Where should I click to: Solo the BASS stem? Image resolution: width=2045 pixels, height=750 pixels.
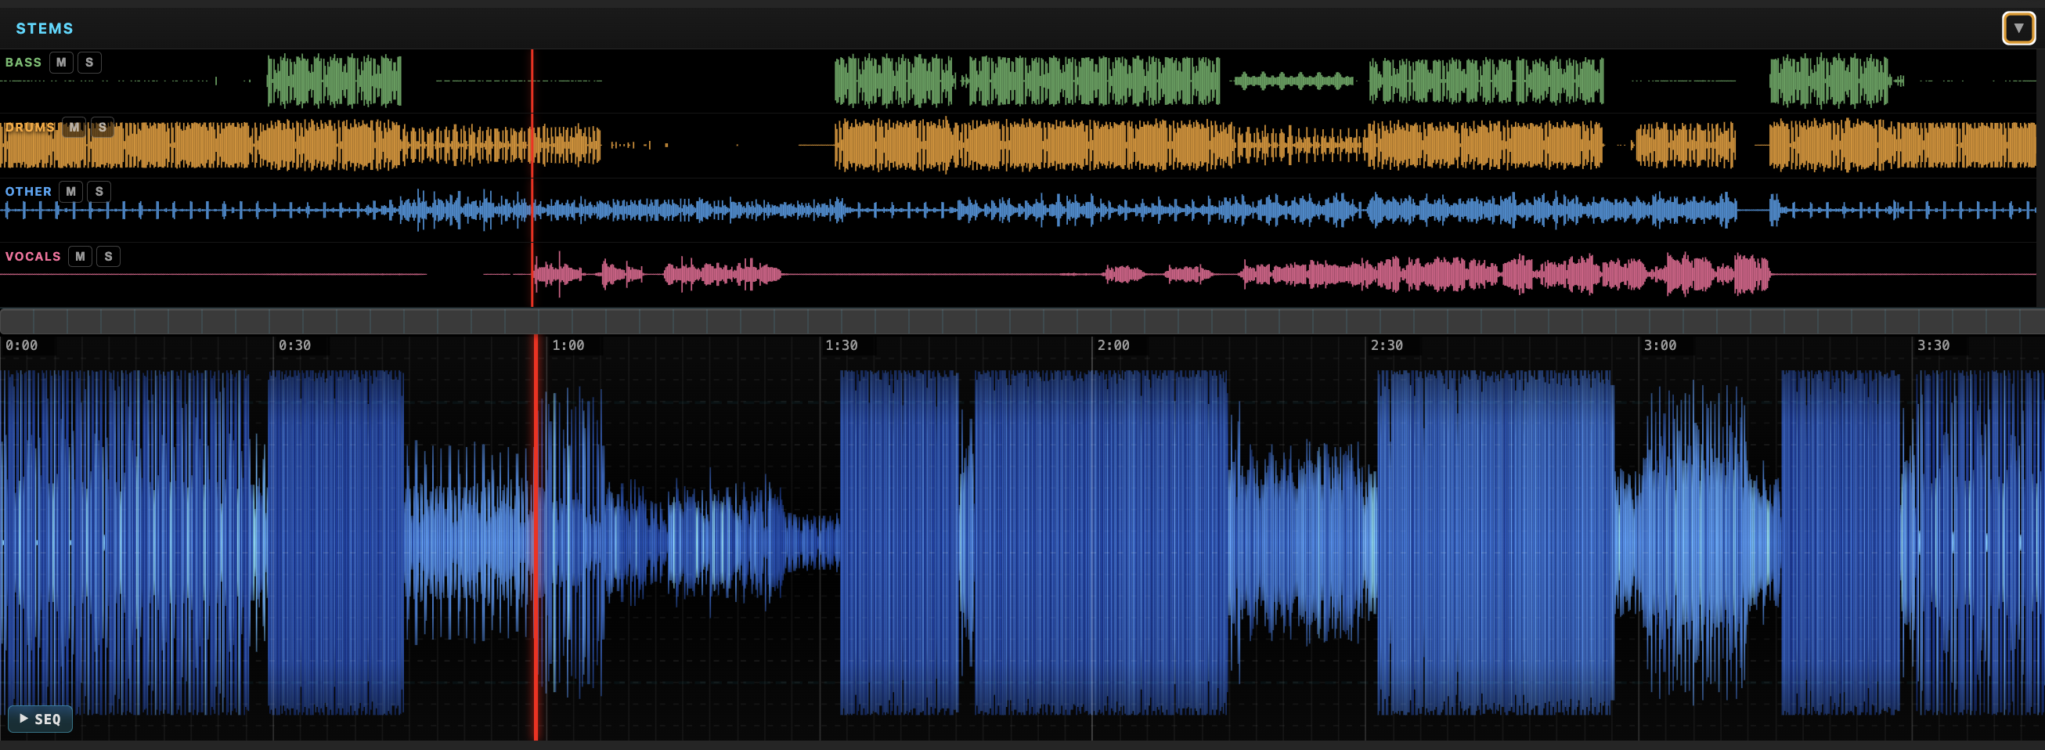pyautogui.click(x=90, y=62)
